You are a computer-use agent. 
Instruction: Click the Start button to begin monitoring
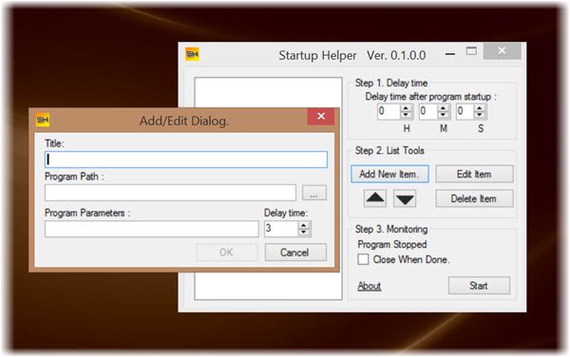point(479,286)
